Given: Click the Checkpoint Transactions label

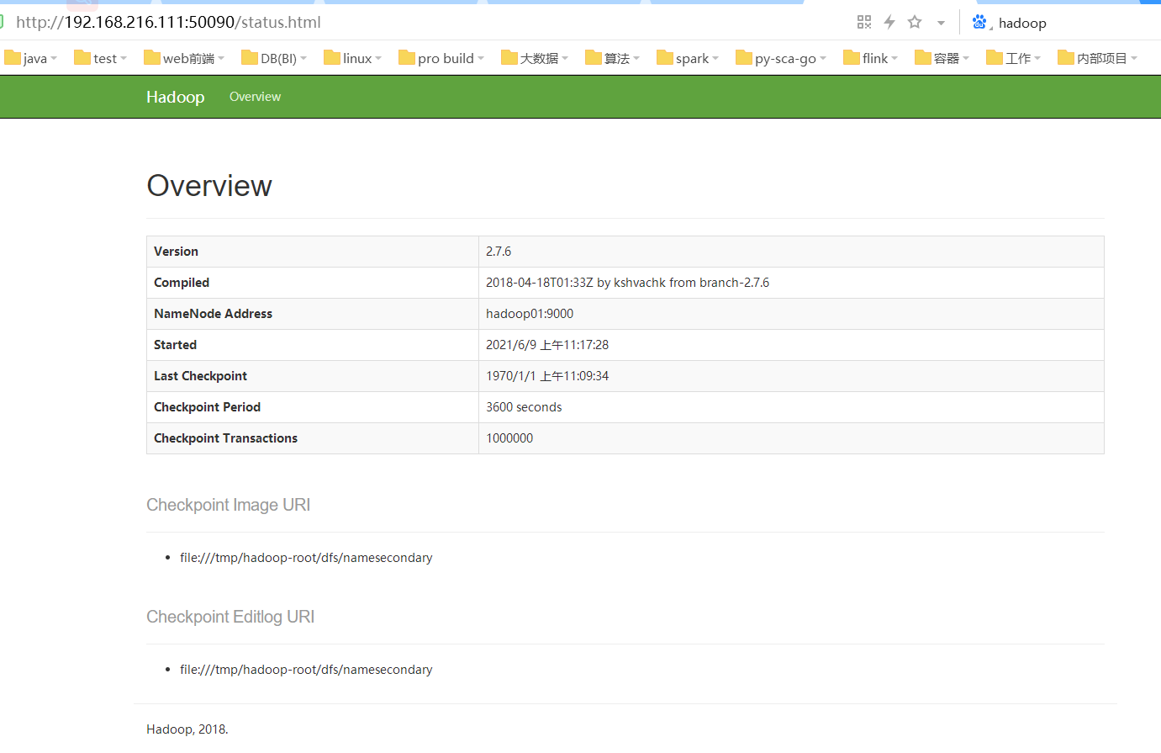Looking at the screenshot, I should (225, 438).
